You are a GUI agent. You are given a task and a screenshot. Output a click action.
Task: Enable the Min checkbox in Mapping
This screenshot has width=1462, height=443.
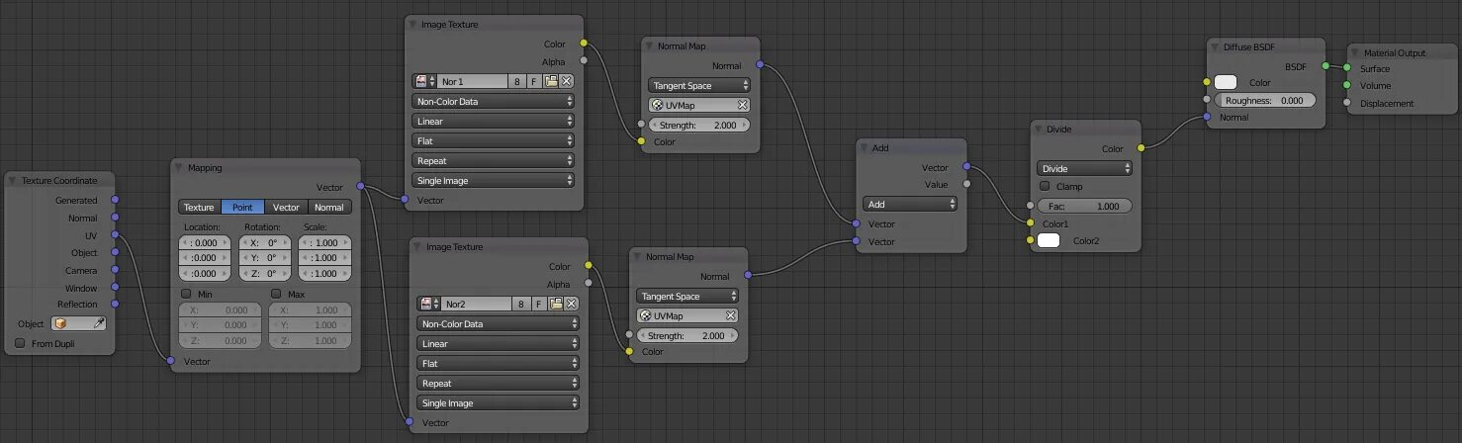pyautogui.click(x=186, y=294)
